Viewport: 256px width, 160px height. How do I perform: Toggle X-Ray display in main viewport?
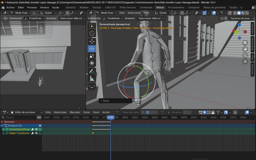[230, 13]
